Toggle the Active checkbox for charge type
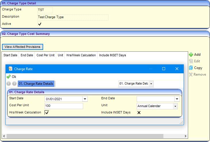The width and height of the screenshot is (210, 142). point(40,24)
